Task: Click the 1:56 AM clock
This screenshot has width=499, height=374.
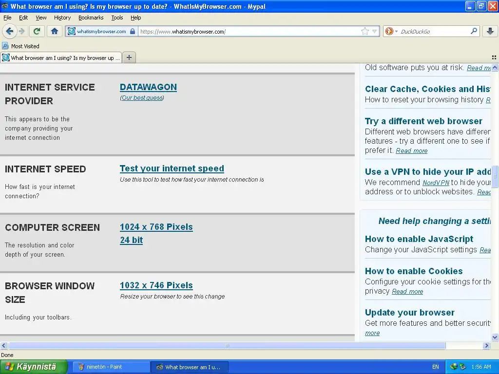Action: coord(481,367)
